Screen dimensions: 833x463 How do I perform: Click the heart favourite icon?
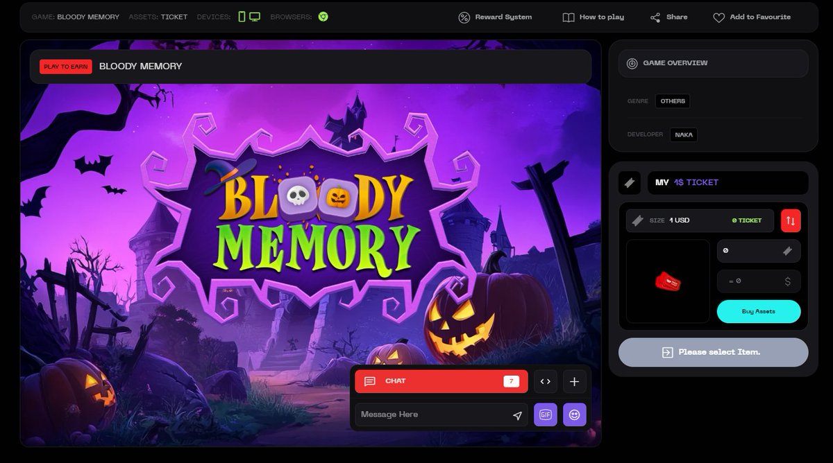(719, 17)
